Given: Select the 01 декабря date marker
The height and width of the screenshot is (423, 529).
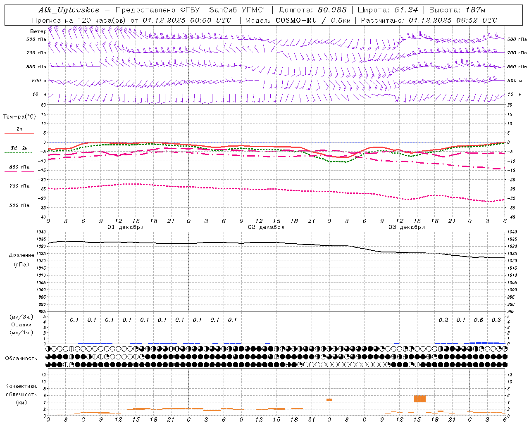Looking at the screenshot, I should 126,227.
